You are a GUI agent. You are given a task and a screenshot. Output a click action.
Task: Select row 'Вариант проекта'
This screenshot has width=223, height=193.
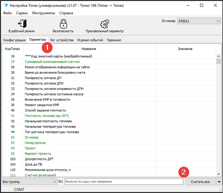pyautogui.click(x=109, y=153)
